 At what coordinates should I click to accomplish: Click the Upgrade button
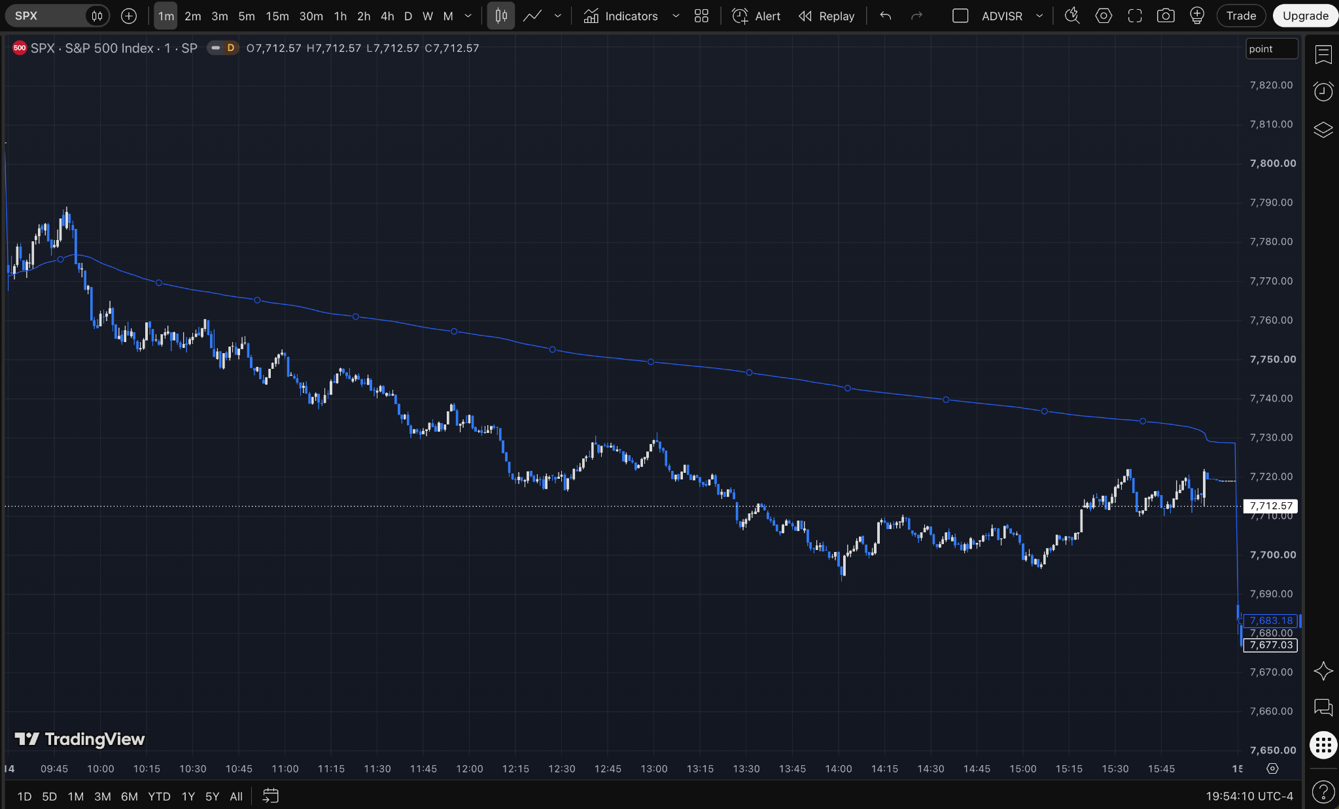pyautogui.click(x=1305, y=16)
